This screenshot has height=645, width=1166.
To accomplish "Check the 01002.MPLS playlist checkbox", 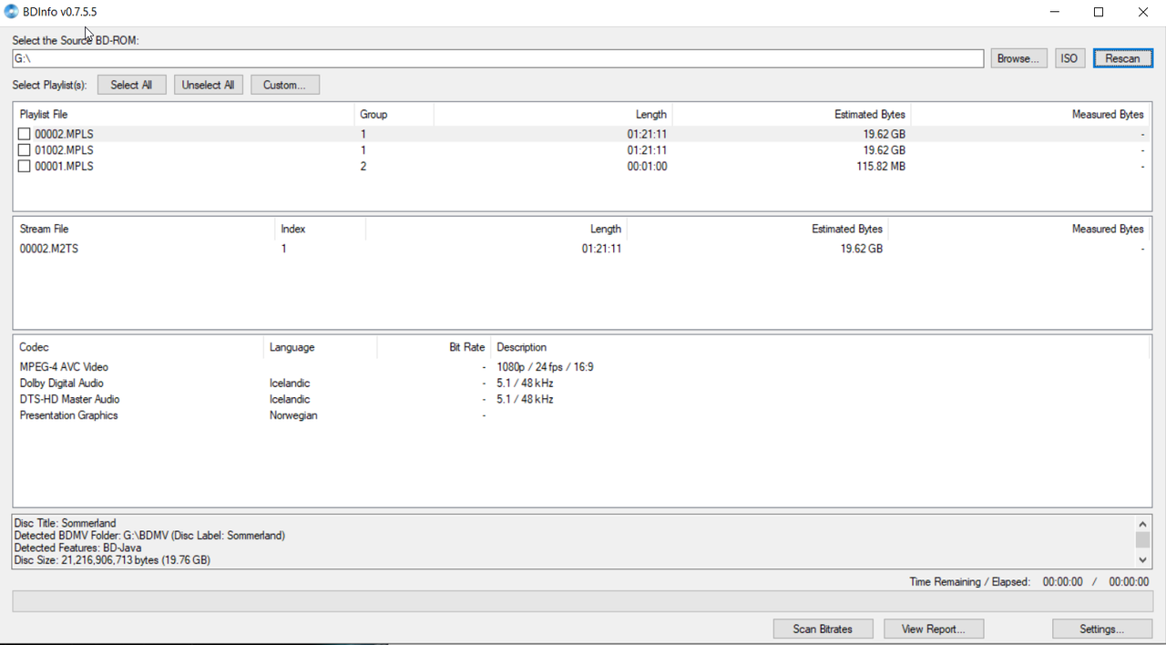I will pos(25,150).
